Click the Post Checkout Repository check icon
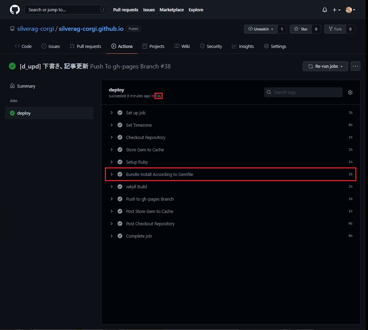Viewport: 368px width, 330px height. (120, 224)
